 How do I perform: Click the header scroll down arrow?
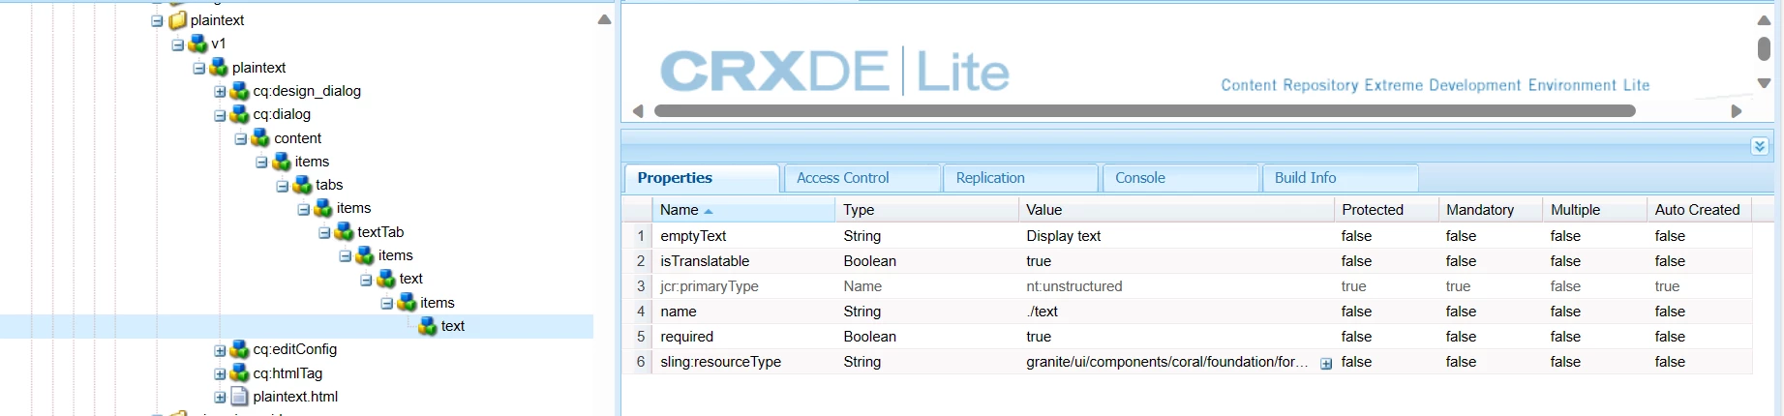(x=1764, y=83)
